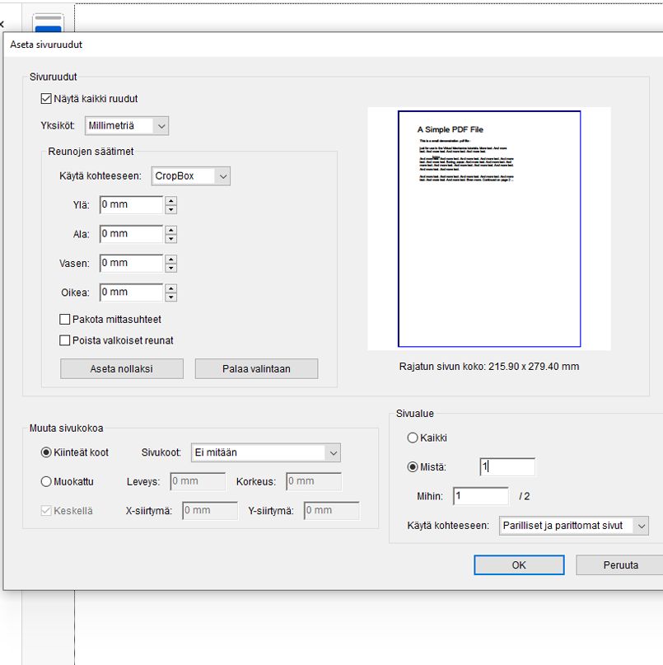Cancel the dialog with Peruuta button

pyautogui.click(x=620, y=565)
